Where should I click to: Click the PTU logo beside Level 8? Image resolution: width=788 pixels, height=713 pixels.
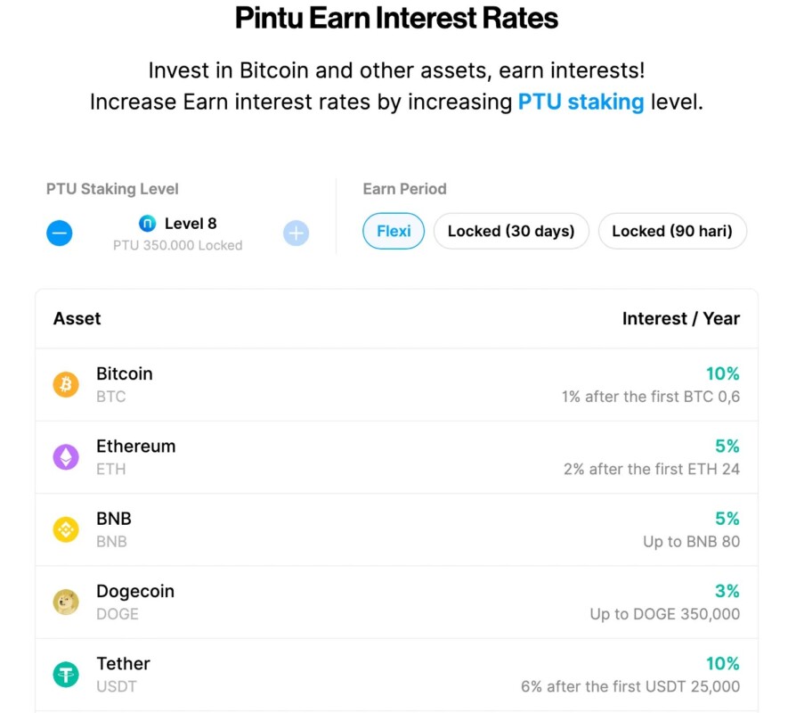pos(148,224)
